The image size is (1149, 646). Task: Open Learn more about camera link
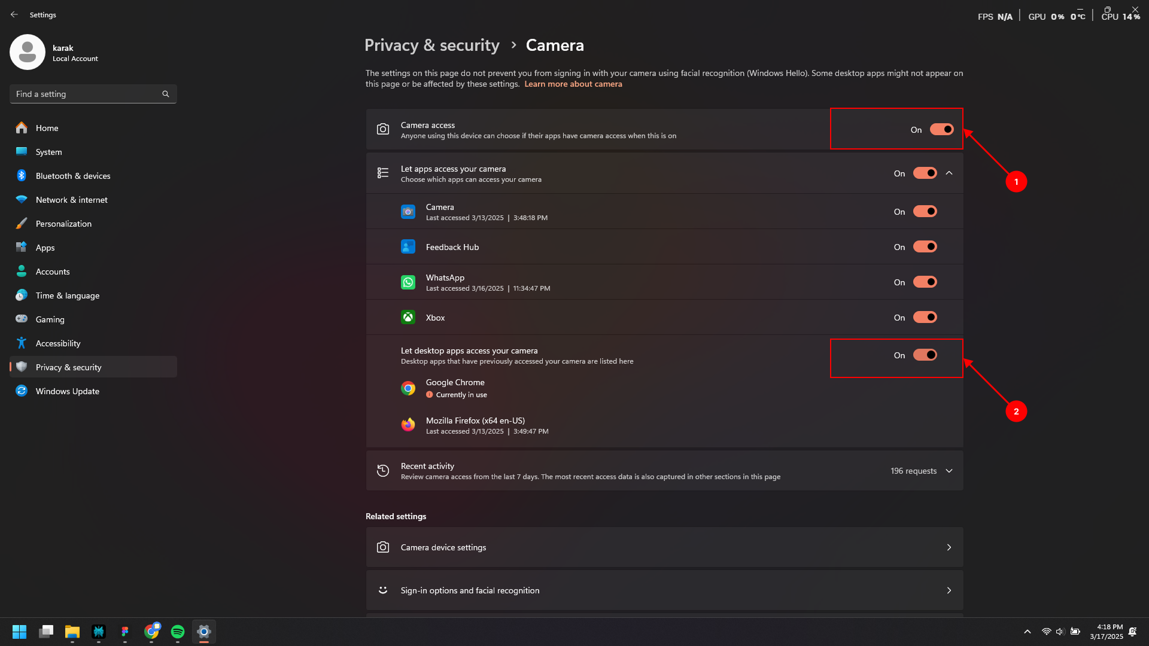[x=573, y=84]
